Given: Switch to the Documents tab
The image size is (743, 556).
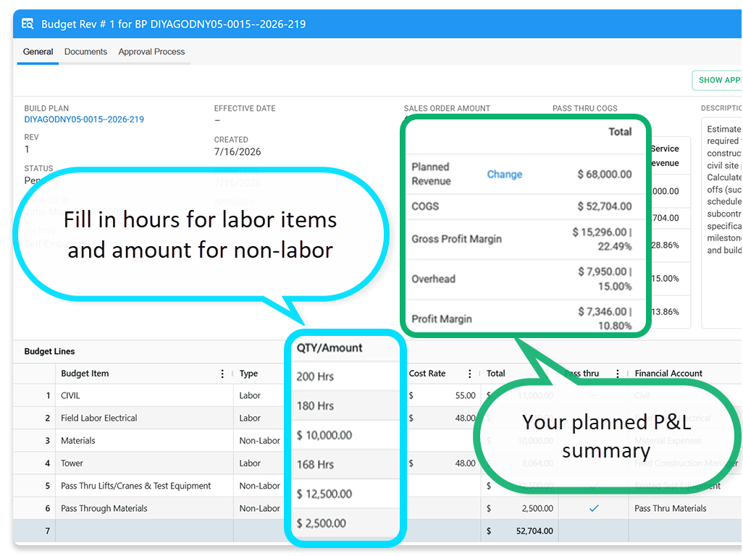Looking at the screenshot, I should [85, 51].
